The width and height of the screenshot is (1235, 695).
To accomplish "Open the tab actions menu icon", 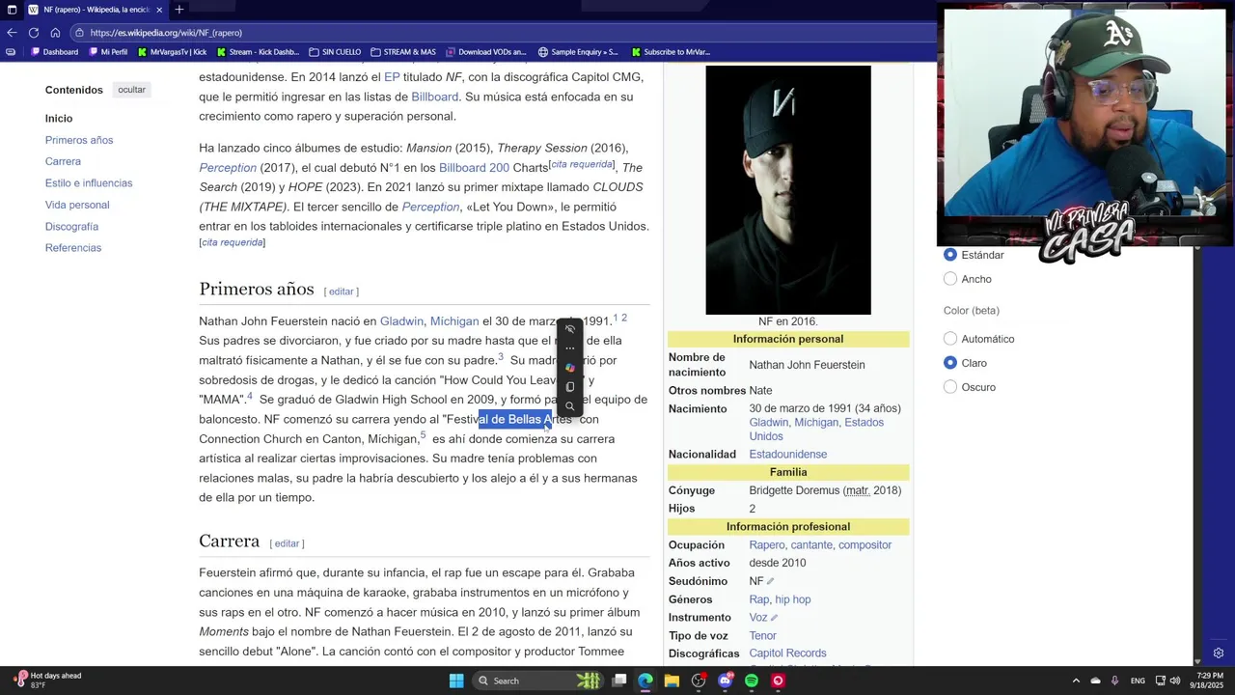I will (12, 10).
